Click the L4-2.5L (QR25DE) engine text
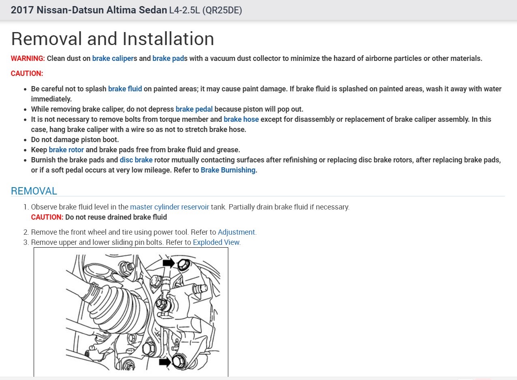The height and width of the screenshot is (380, 517). point(206,10)
